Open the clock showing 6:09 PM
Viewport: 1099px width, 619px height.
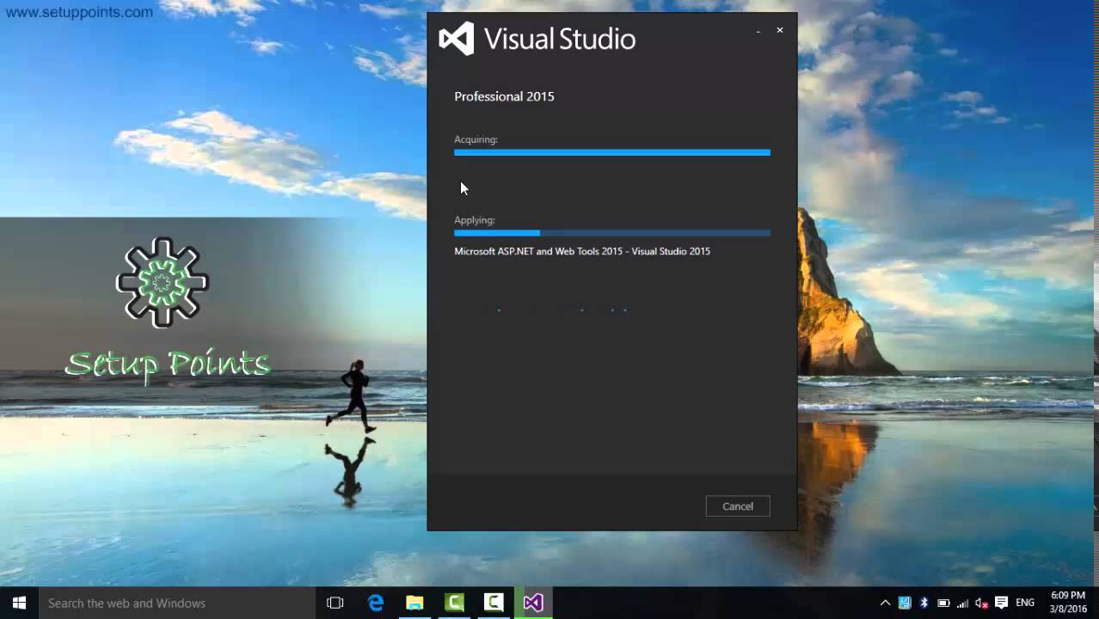click(1068, 603)
